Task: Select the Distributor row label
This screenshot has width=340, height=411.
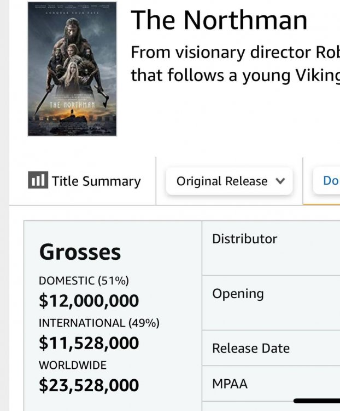Action: pyautogui.click(x=244, y=239)
